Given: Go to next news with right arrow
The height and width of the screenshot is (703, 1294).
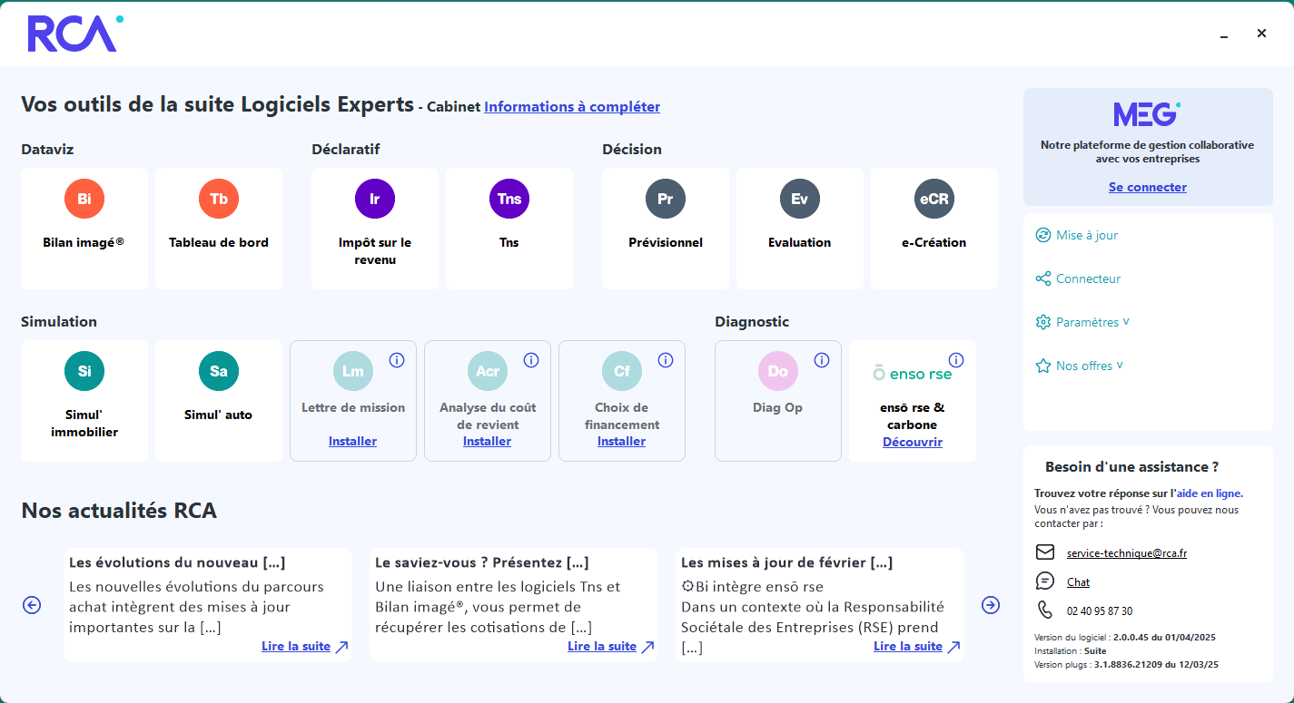Looking at the screenshot, I should 991,605.
